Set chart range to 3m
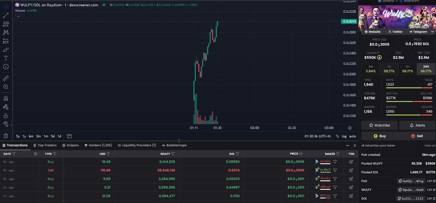 39,136
